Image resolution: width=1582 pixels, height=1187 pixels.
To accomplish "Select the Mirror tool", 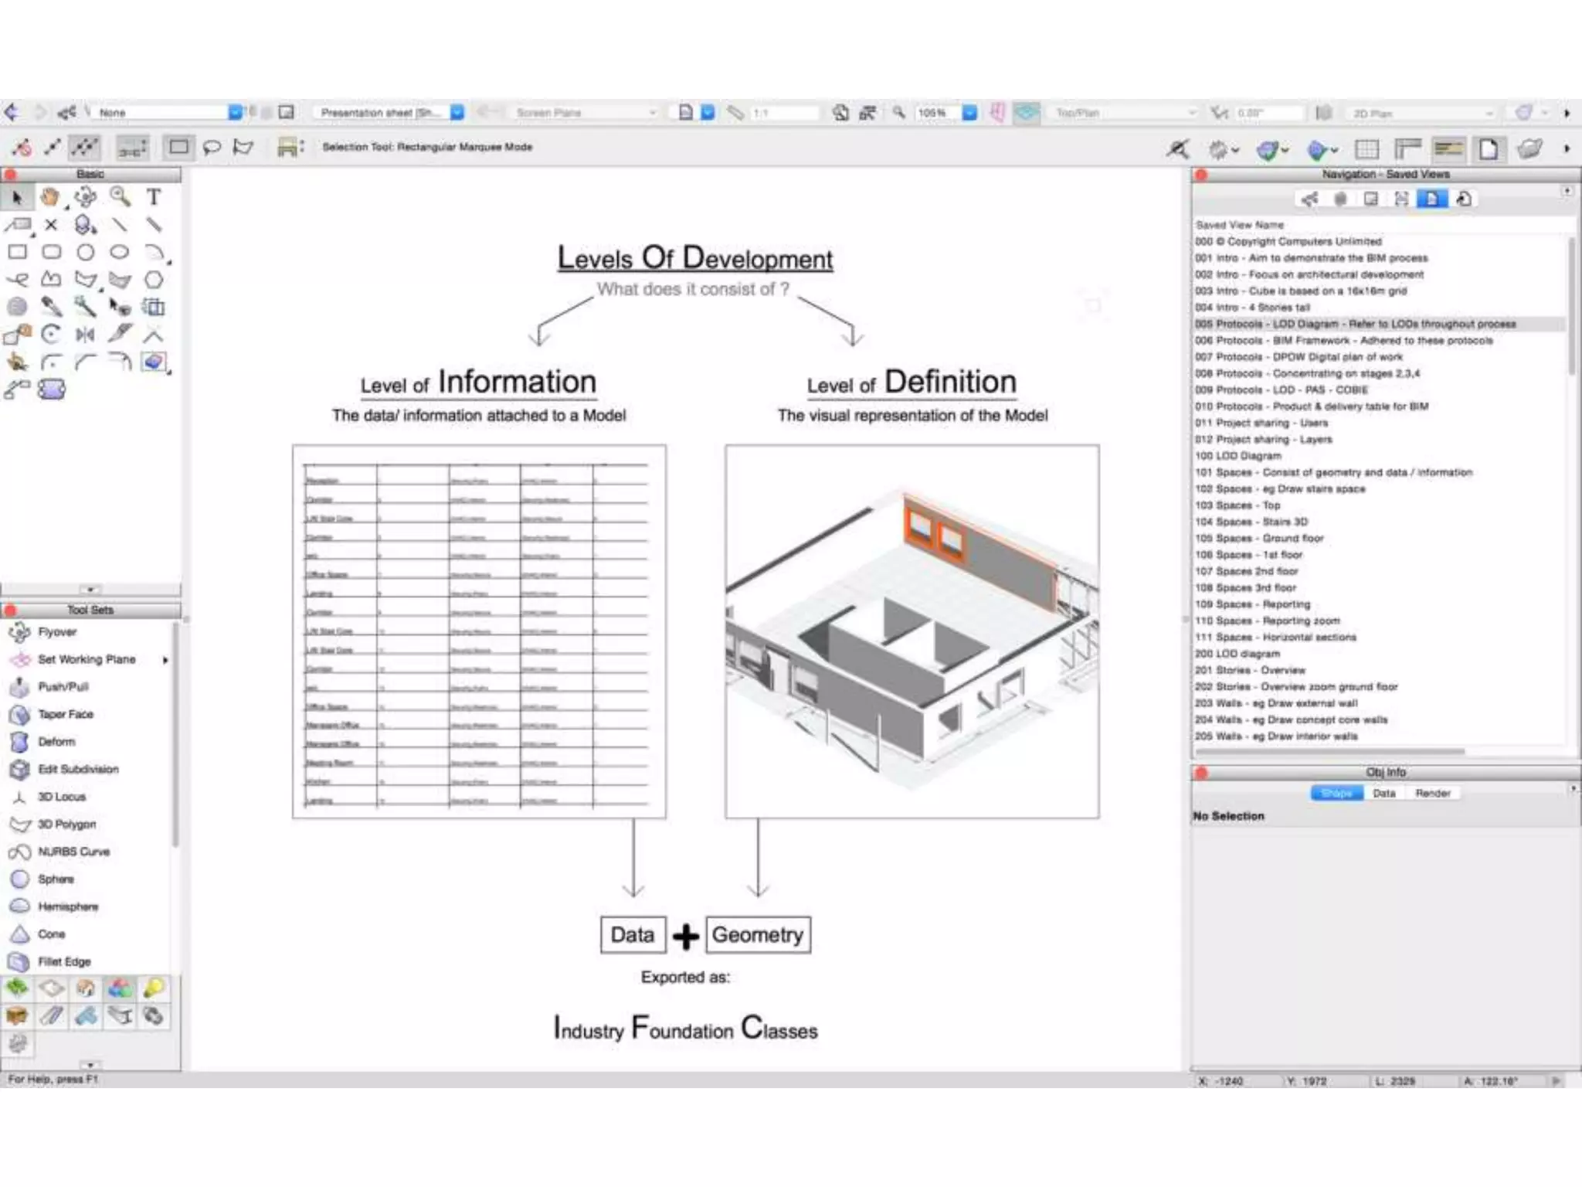I will (x=85, y=335).
